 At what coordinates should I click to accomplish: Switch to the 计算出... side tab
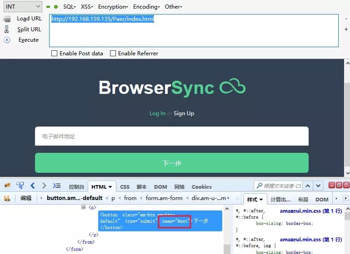[280, 200]
